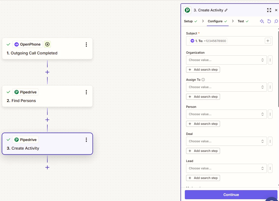The width and height of the screenshot is (279, 201).
Task: Close the Create Activity panel
Action: tap(276, 10)
